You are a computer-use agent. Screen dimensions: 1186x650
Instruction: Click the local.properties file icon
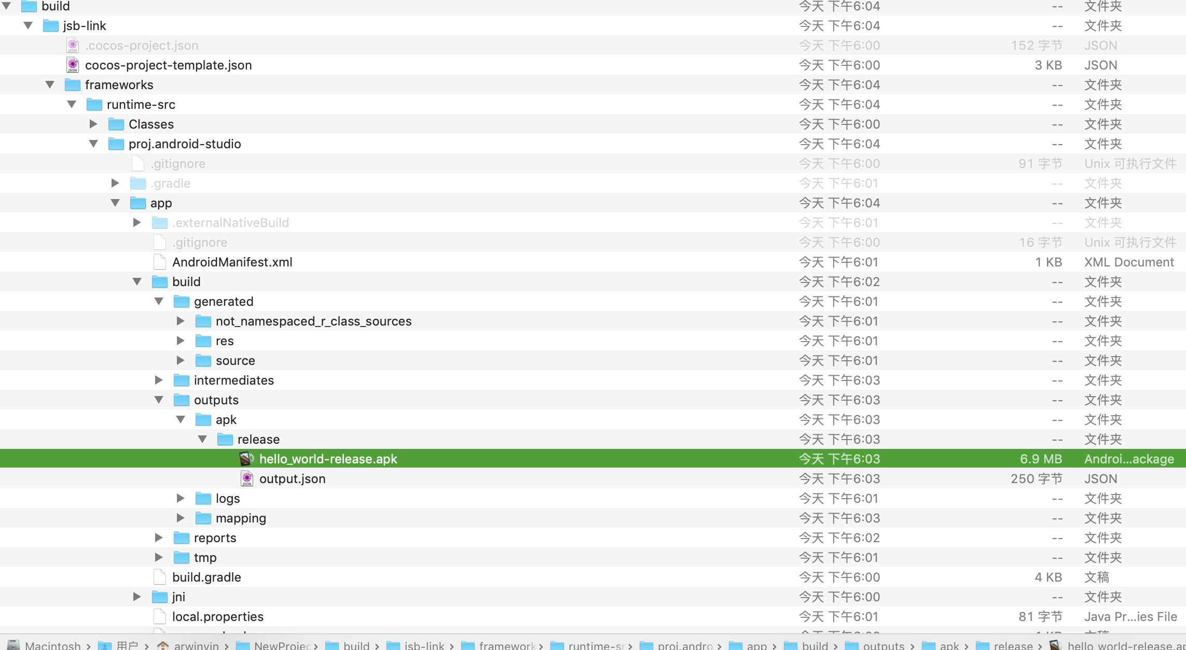click(160, 616)
